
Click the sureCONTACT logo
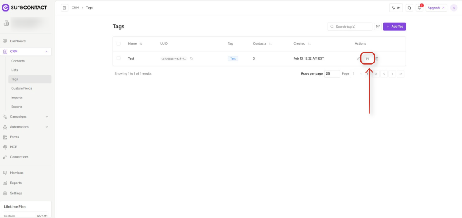click(x=25, y=8)
